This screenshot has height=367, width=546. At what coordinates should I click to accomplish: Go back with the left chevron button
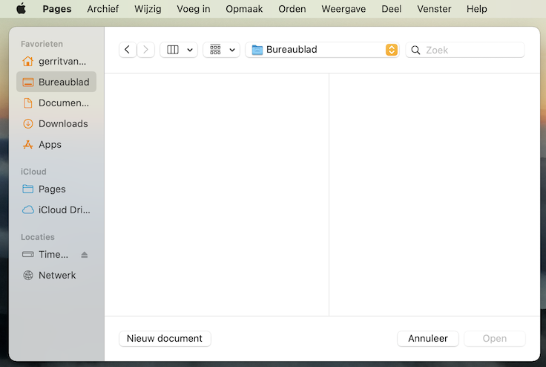(x=128, y=50)
